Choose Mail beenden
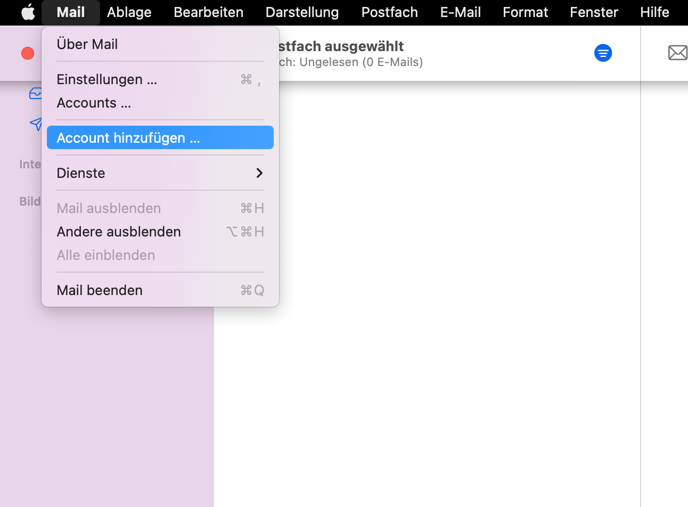The image size is (688, 507). click(x=160, y=290)
